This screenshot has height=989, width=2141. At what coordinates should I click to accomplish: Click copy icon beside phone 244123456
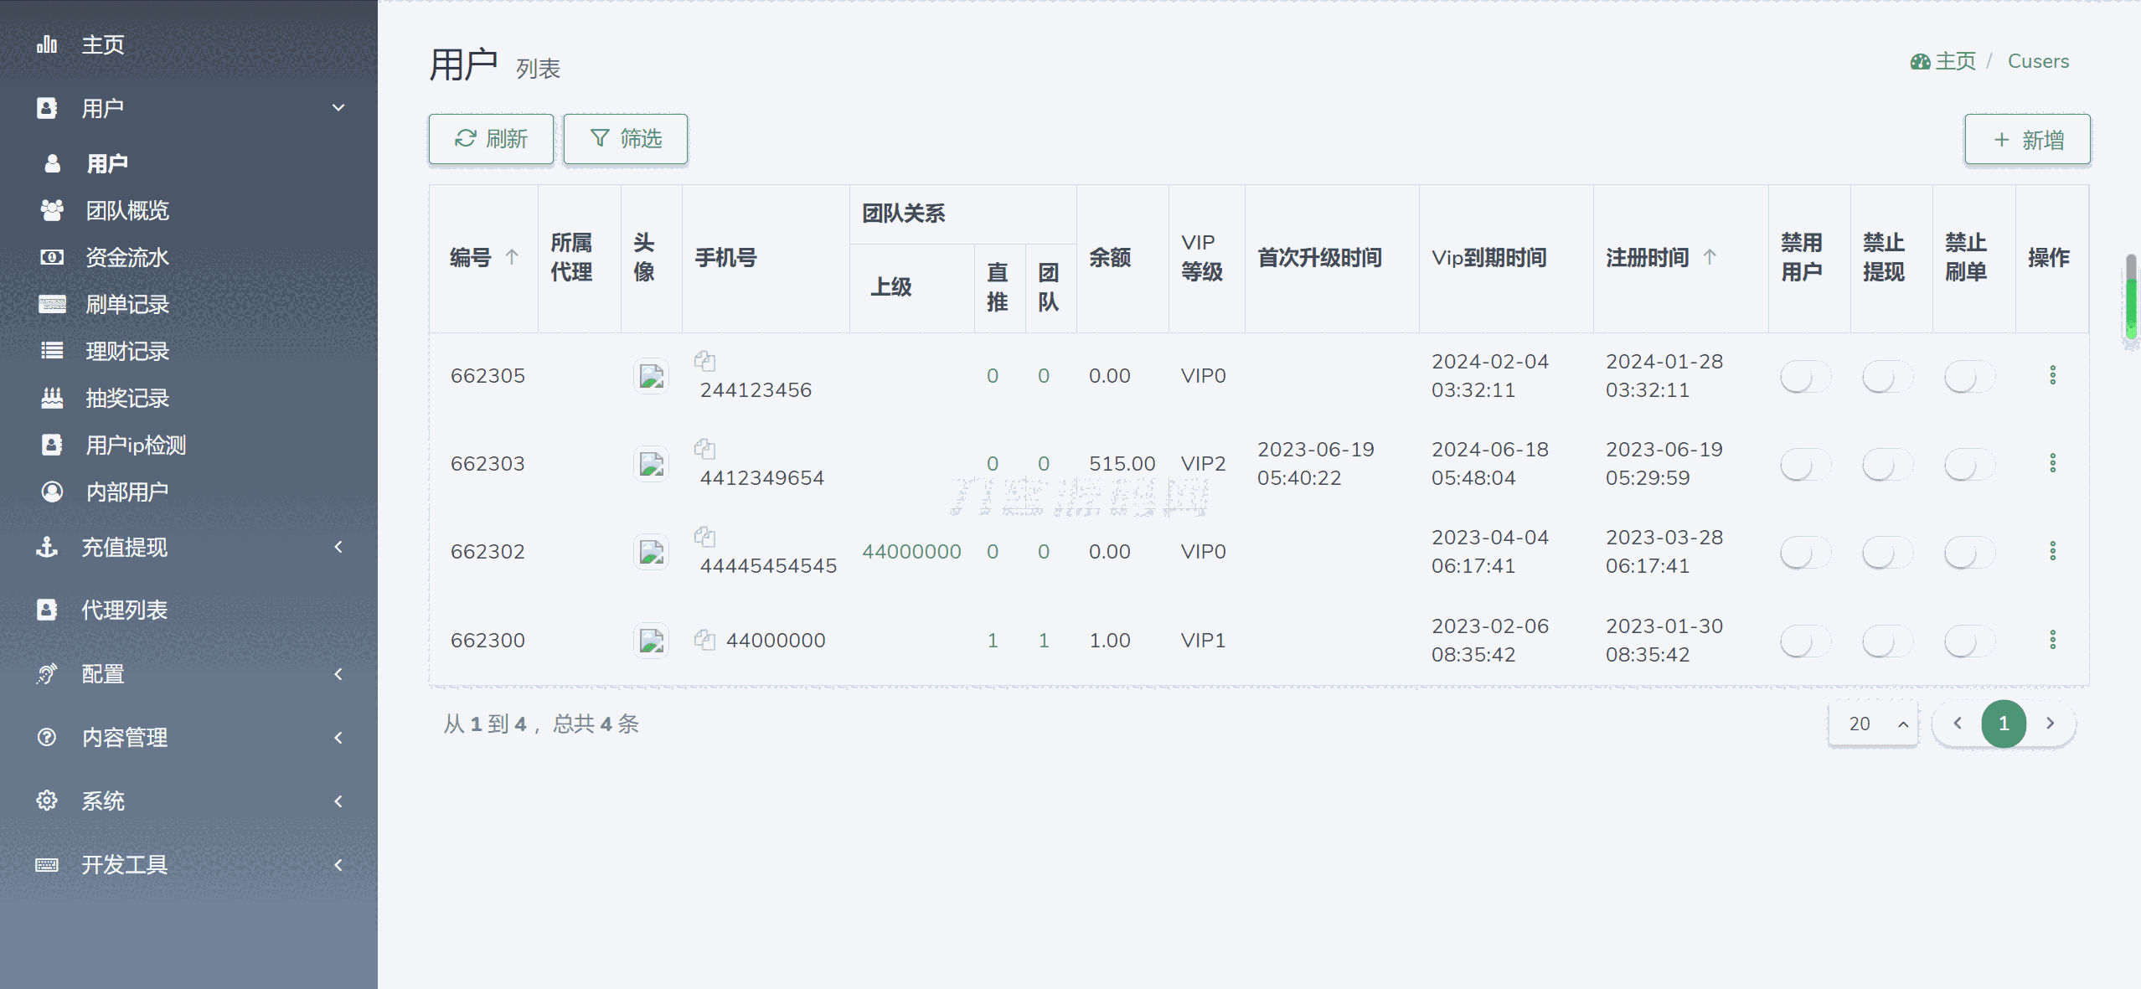(x=704, y=361)
